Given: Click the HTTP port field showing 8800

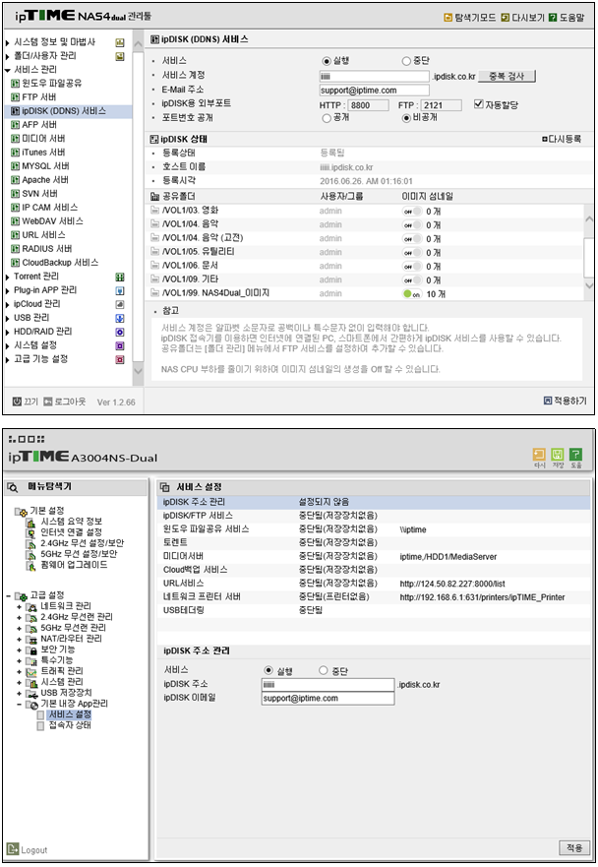Looking at the screenshot, I should coord(368,105).
